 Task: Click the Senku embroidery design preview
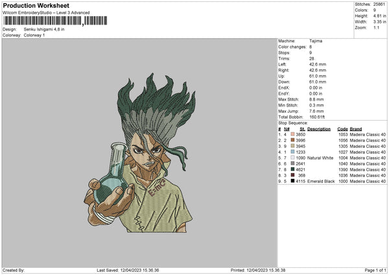pyautogui.click(x=139, y=153)
